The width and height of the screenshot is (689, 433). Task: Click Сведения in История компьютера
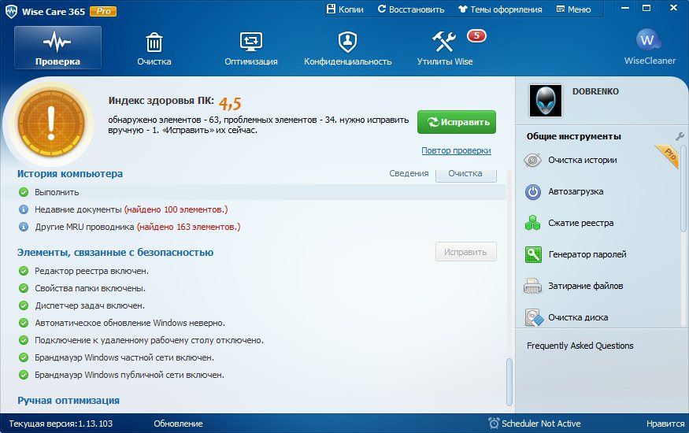coord(409,173)
